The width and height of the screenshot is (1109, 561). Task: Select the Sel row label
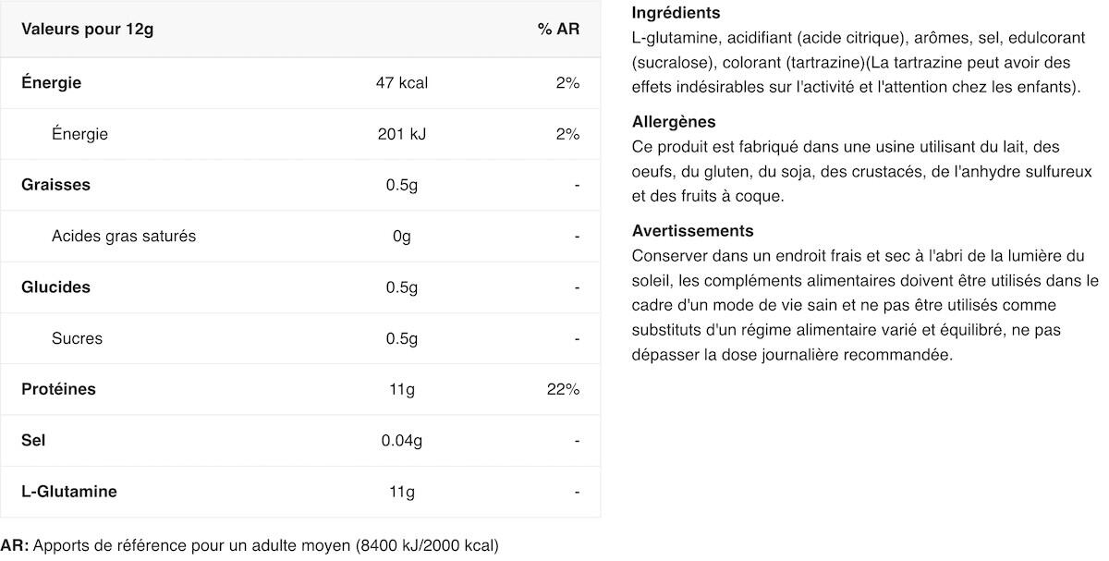click(x=33, y=441)
